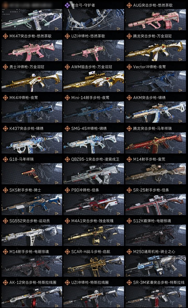Choose the AKM突击步枪-锦绣 skin thumbnail
Image resolution: width=188 pixels, height=308 pixels.
click(x=156, y=112)
